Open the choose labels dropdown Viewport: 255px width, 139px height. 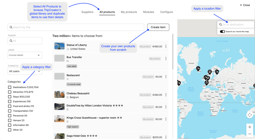(x=25, y=55)
